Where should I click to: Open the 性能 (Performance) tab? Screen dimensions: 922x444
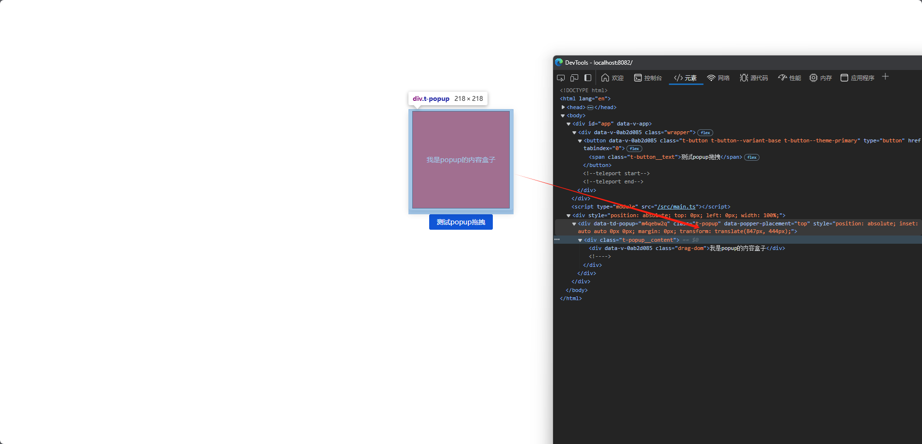point(789,78)
